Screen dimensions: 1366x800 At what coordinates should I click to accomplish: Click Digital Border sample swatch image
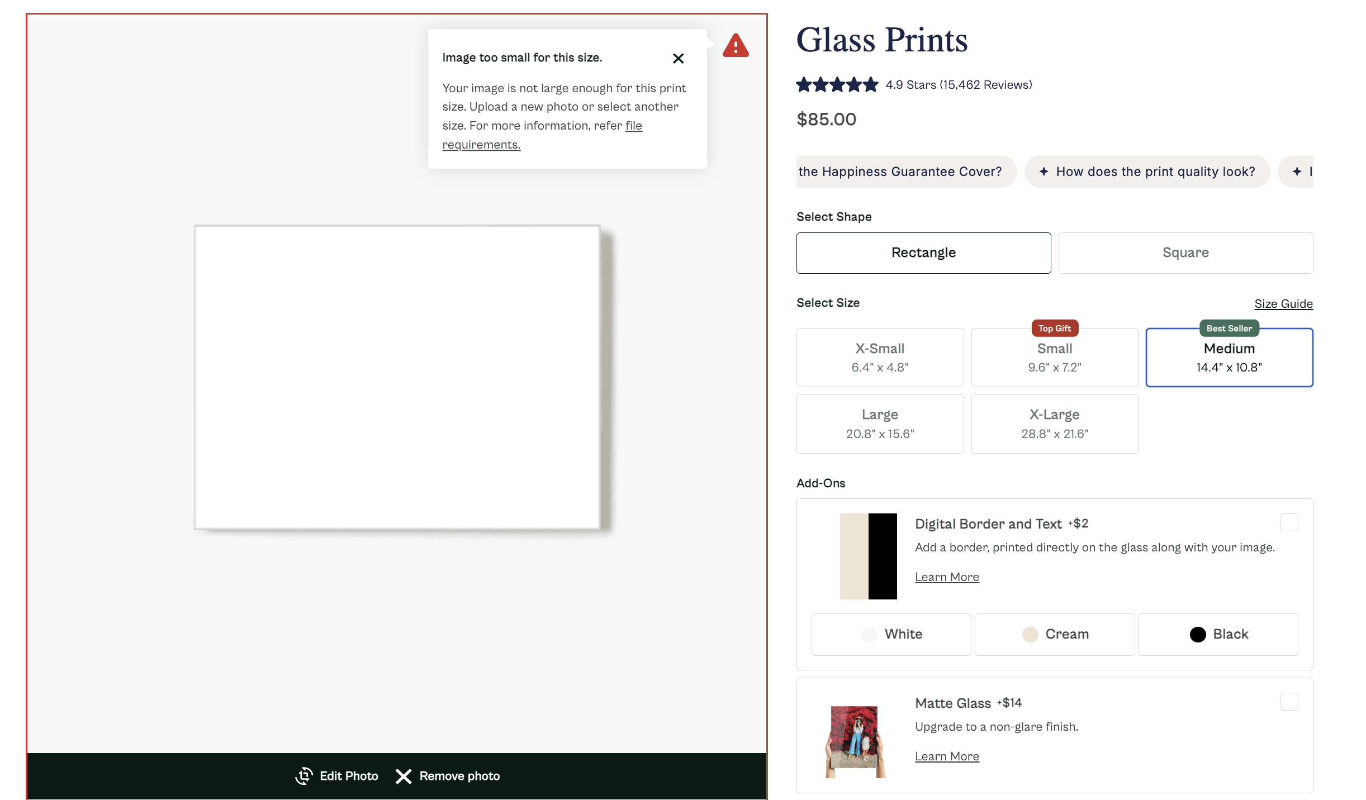tap(868, 556)
